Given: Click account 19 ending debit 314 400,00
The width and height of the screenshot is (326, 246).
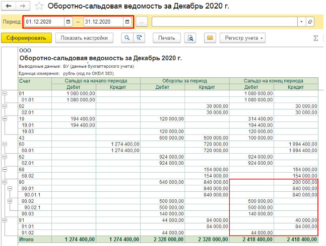Looking at the screenshot, I should pyautogui.click(x=251, y=118).
